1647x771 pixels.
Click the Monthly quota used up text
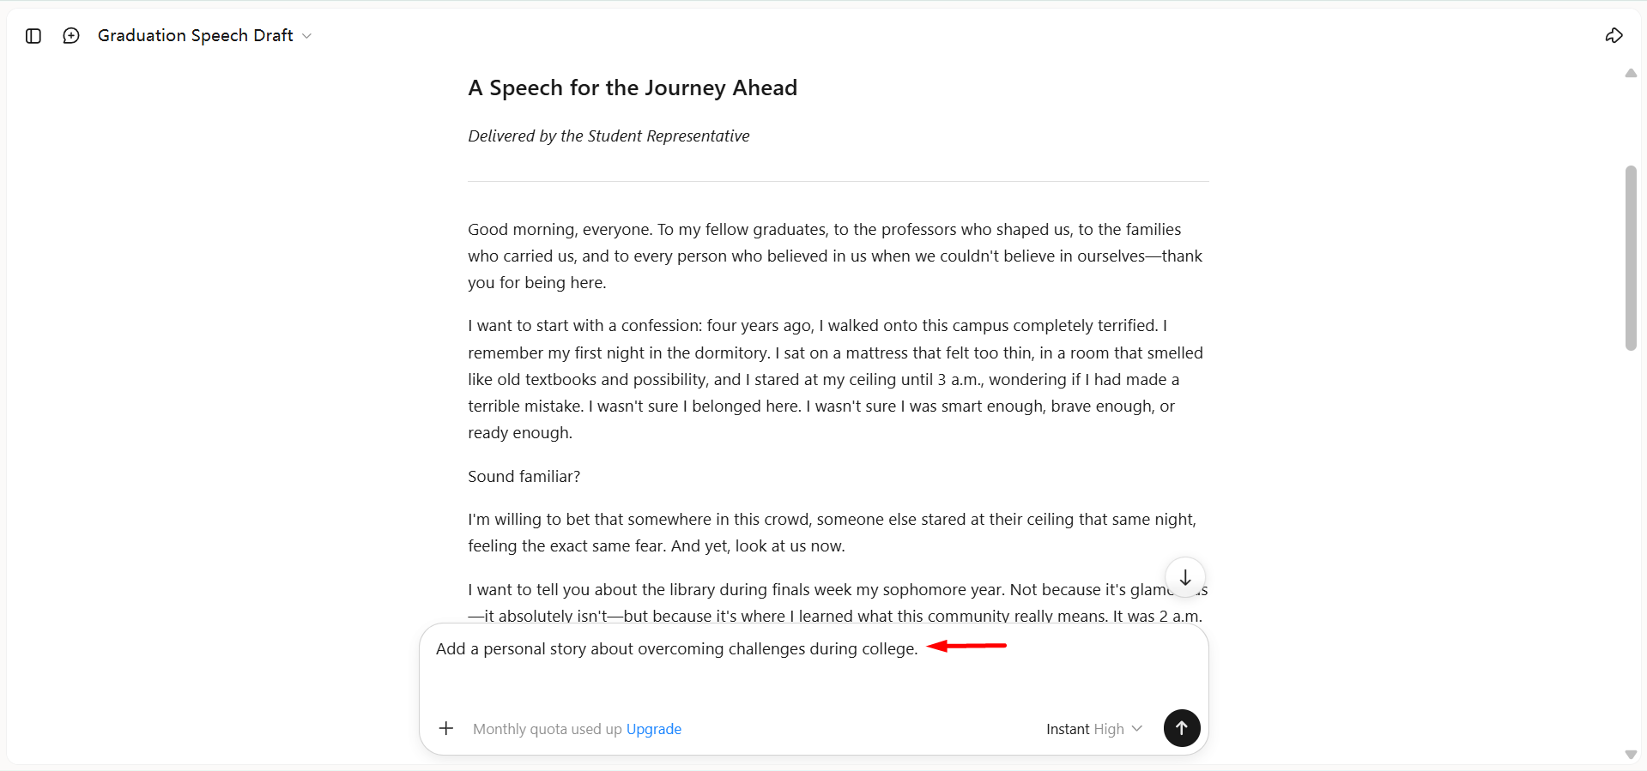(x=548, y=729)
